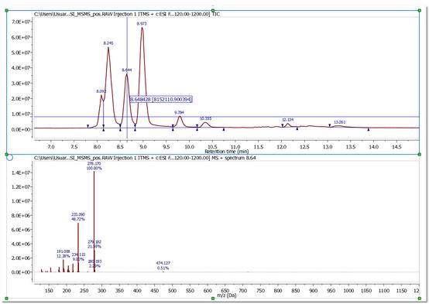The image size is (429, 304).
Task: Click the top-right green selection handle
Action: coord(420,10)
